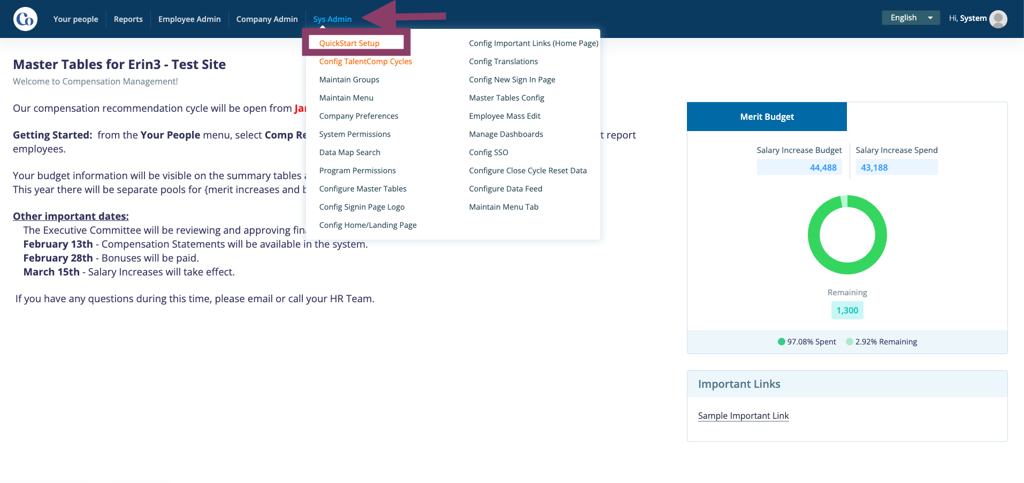This screenshot has height=483, width=1024.
Task: Open the Reports menu
Action: point(128,19)
